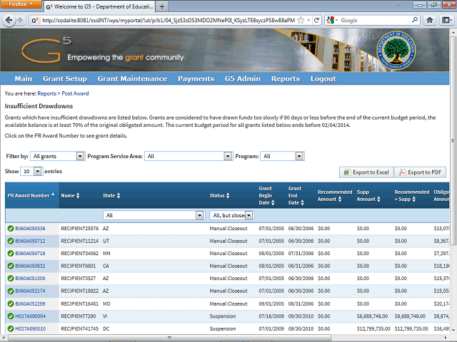This screenshot has width=457, height=342.
Task: Click green check icon for B060A050712
Action: pos(11,241)
